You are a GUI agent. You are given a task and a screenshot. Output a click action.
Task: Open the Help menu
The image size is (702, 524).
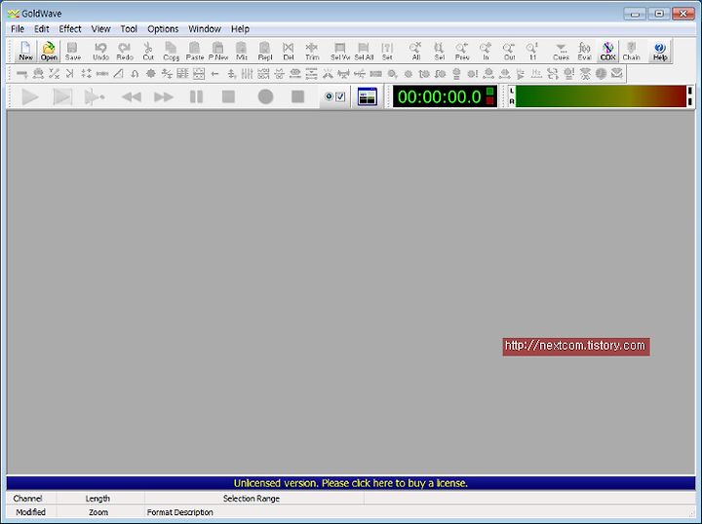pos(240,29)
